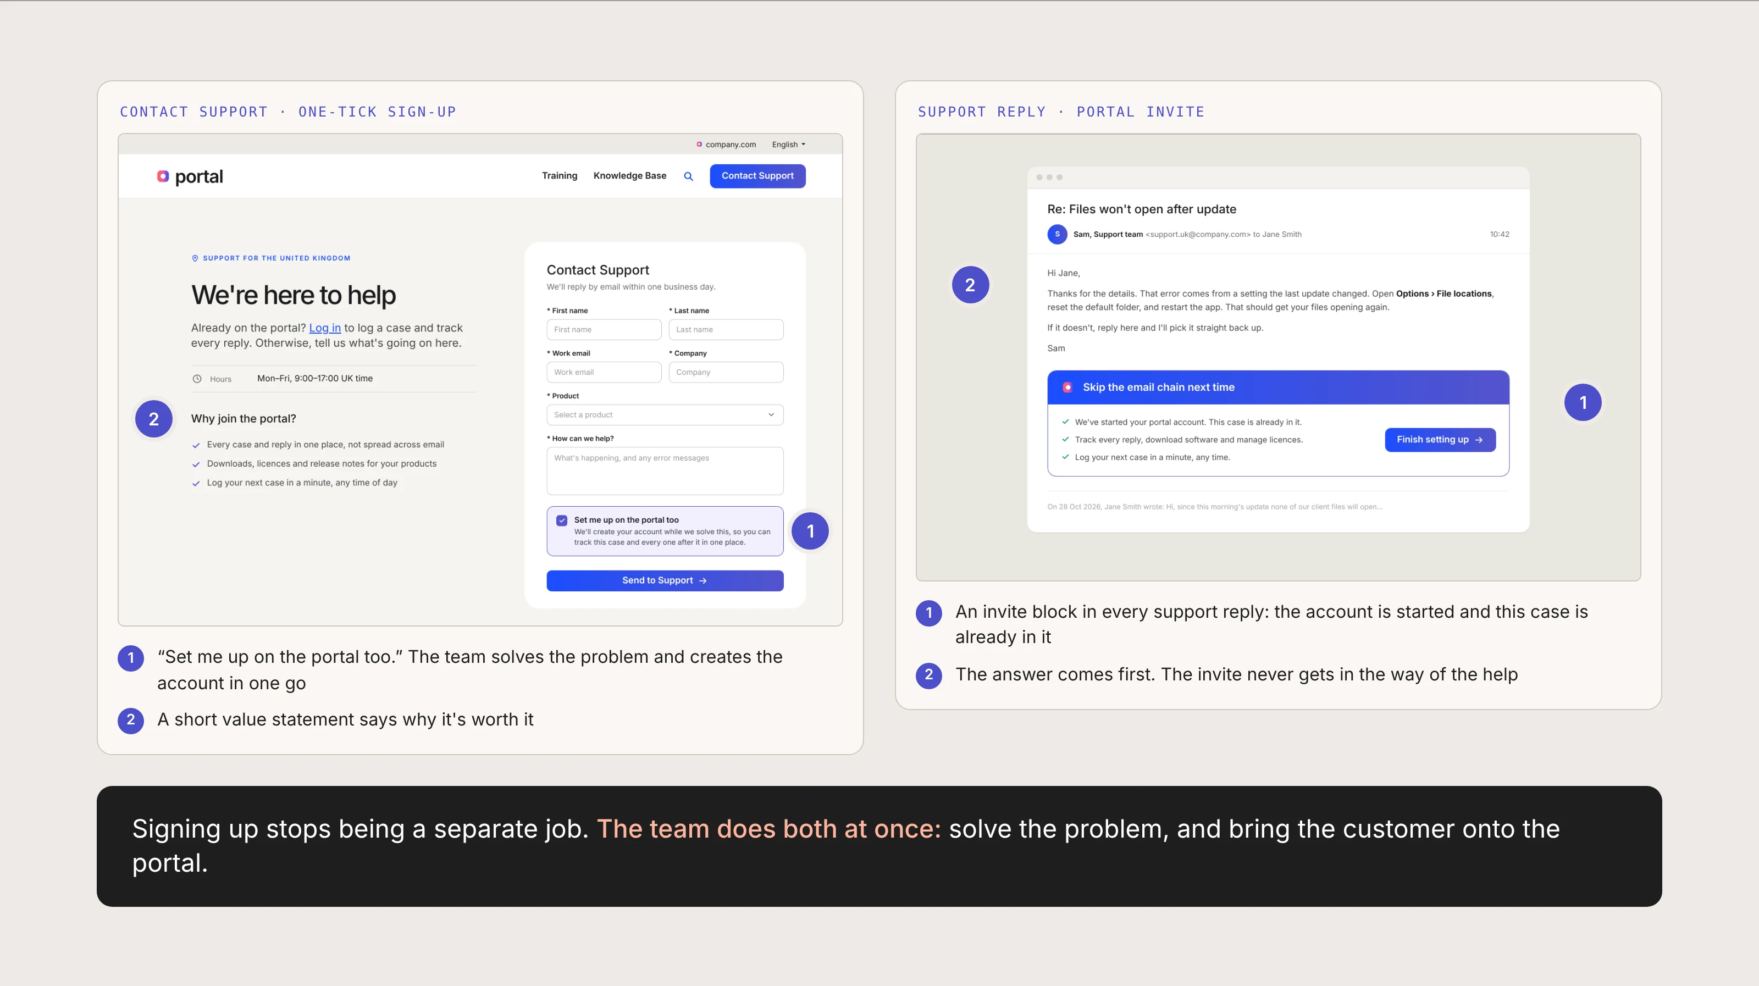Focus the Company field

point(726,372)
